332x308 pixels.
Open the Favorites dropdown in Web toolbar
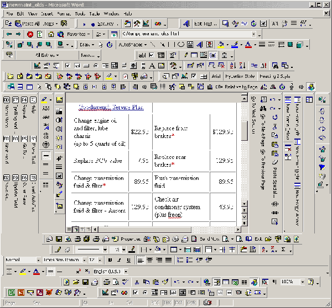pos(79,34)
